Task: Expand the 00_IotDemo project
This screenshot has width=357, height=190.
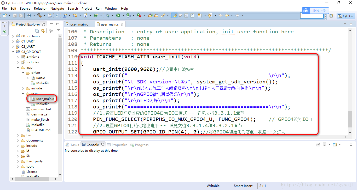Action: 13,36
